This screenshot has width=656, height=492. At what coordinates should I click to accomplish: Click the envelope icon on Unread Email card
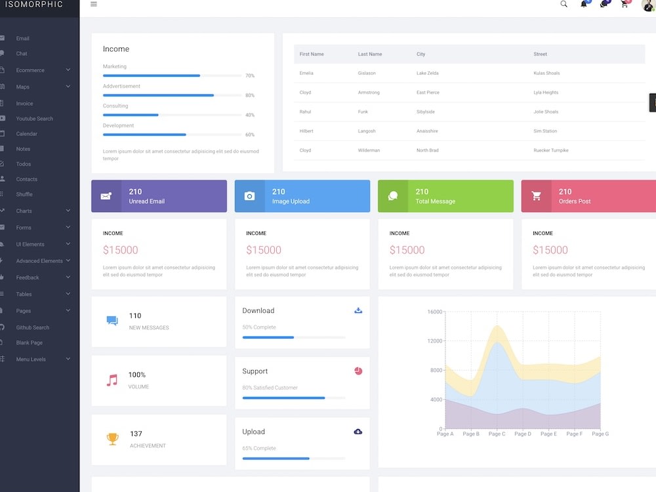107,195
